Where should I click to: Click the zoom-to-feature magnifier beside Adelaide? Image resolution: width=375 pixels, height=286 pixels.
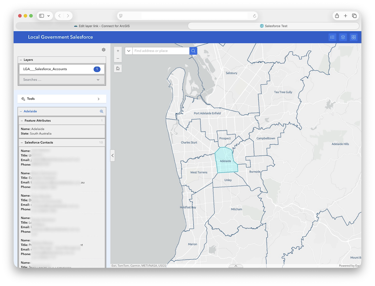102,111
